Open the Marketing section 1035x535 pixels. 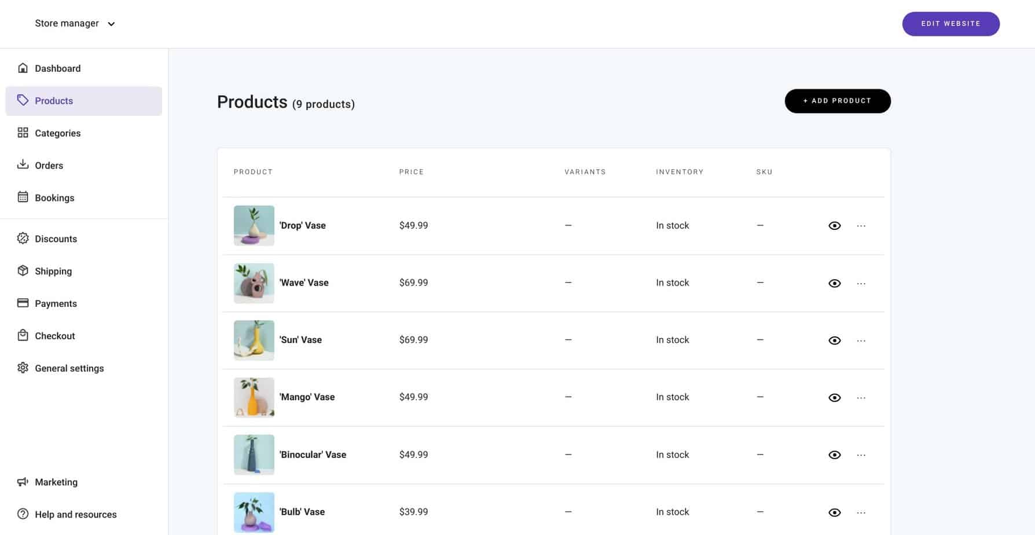pos(84,482)
